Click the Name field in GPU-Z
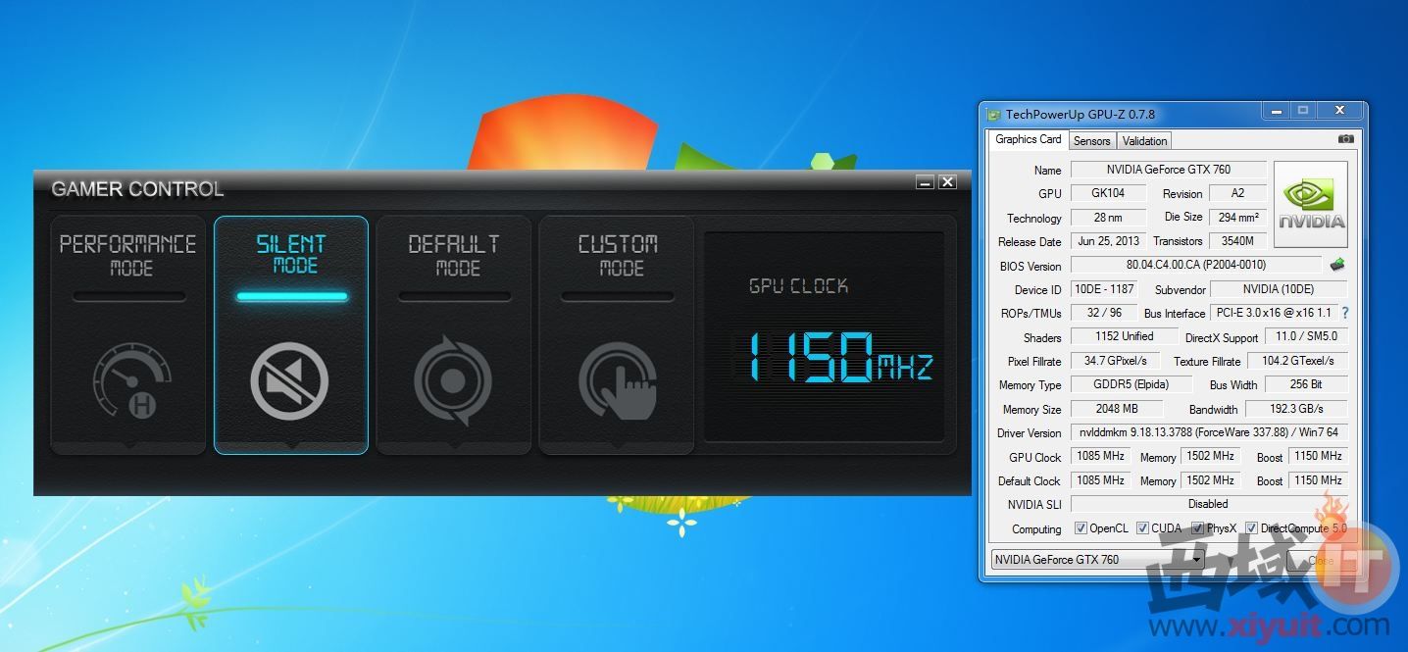 [x=1168, y=170]
